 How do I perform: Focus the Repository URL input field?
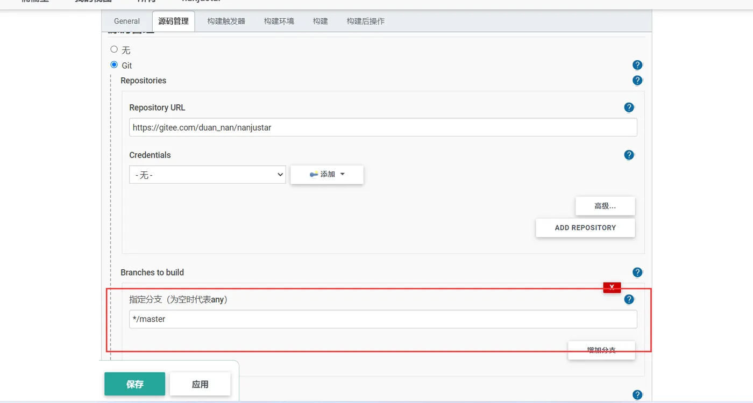pos(383,127)
